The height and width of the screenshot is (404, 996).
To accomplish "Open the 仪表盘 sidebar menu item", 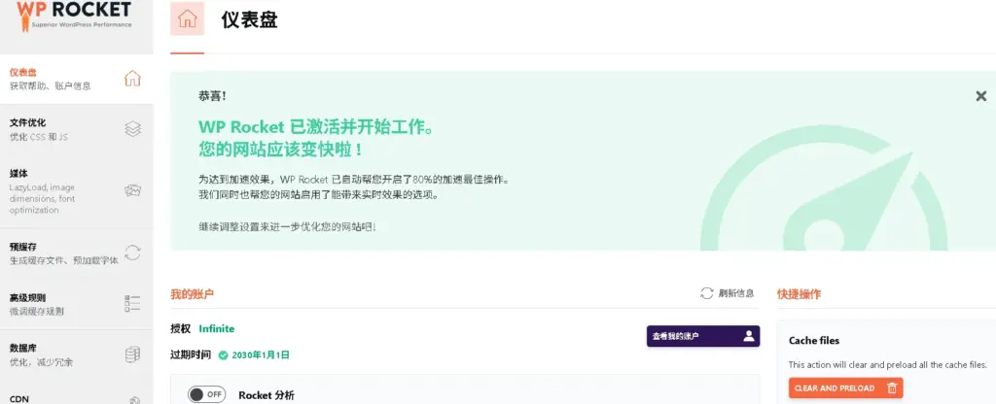I will pyautogui.click(x=76, y=80).
